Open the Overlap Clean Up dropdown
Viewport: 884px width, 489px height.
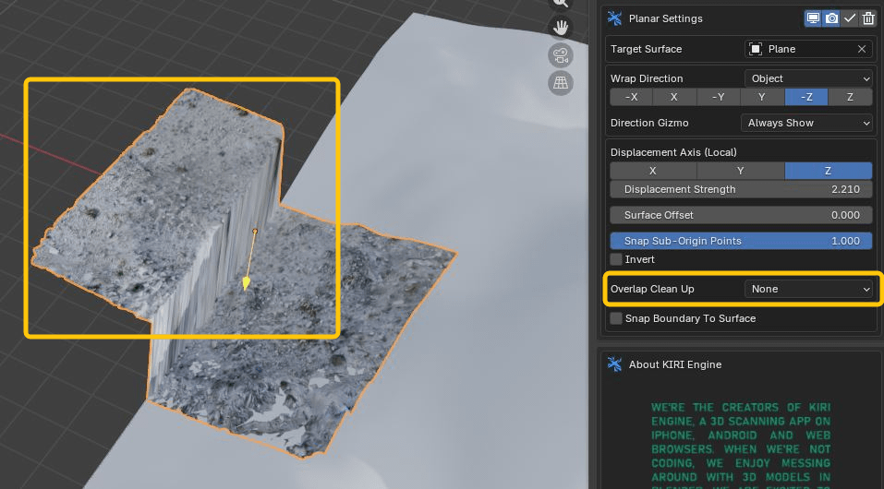coord(808,289)
